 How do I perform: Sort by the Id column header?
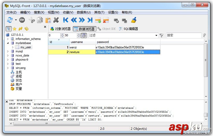(x=59, y=42)
